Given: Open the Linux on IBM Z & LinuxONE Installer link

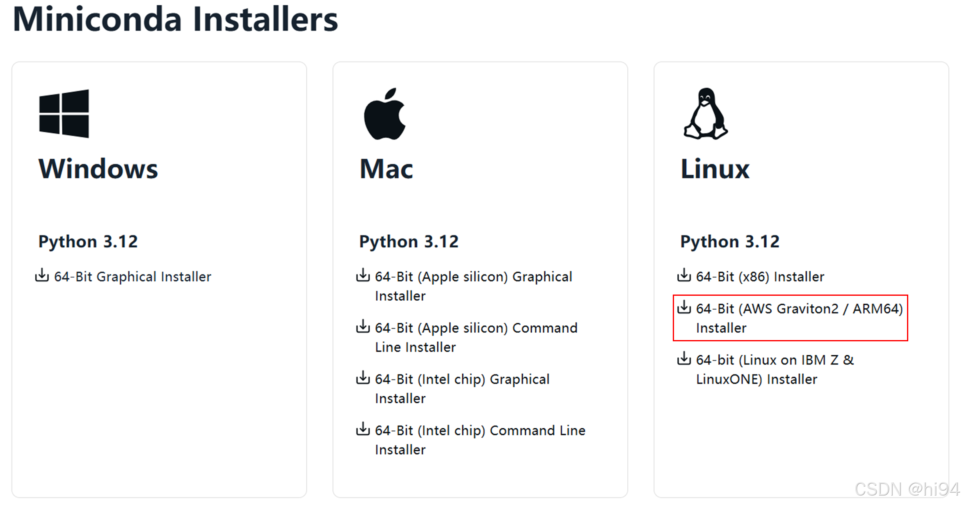Looking at the screenshot, I should point(775,370).
